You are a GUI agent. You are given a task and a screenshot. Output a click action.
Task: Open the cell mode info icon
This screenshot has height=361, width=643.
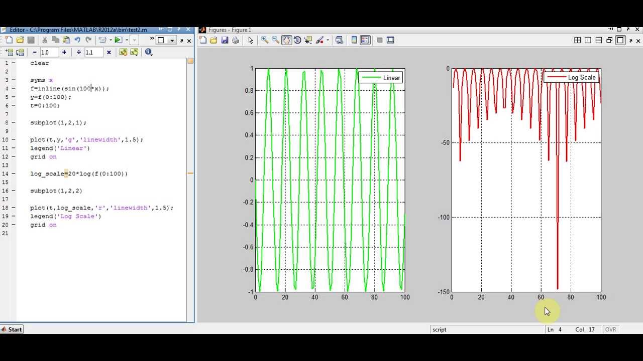(x=148, y=52)
